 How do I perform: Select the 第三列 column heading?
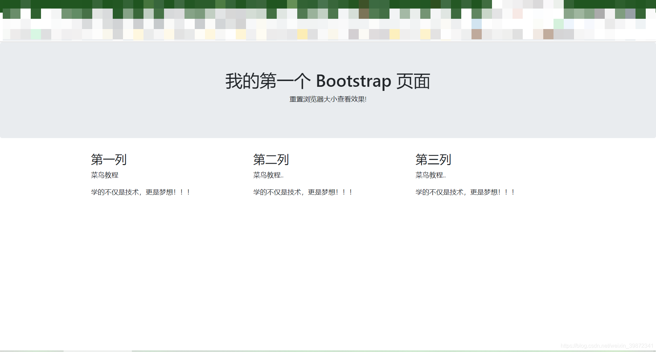coord(433,159)
